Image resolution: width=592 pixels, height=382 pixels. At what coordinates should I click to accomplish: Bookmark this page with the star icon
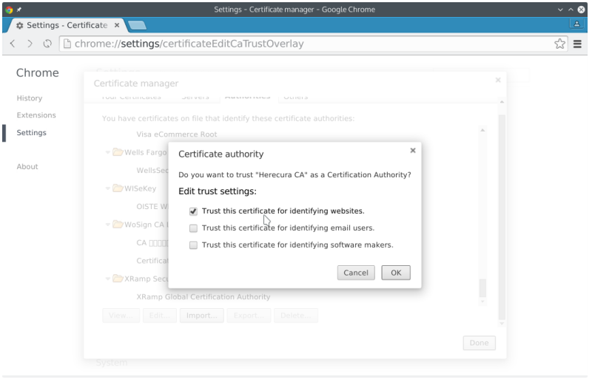point(560,44)
